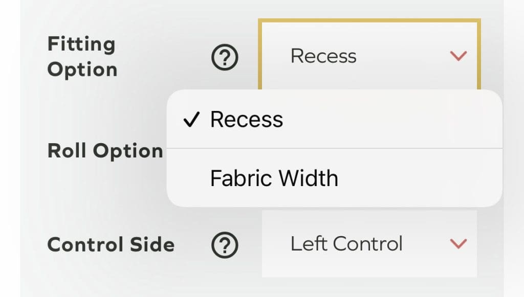Click the word Fitting in the field label
This screenshot has width=524, height=297.
(81, 44)
